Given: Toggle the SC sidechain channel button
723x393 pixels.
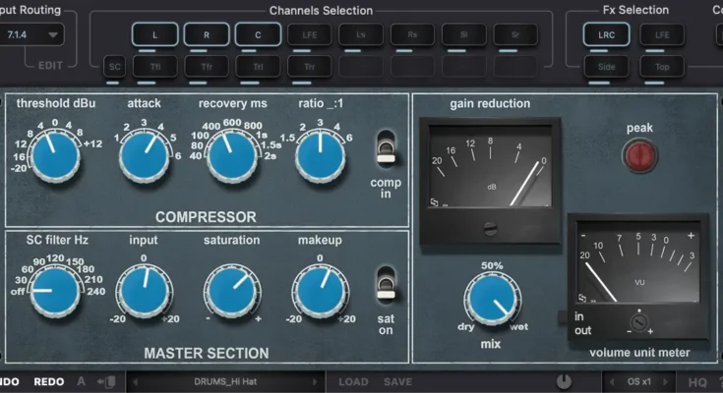Looking at the screenshot, I should click(x=115, y=67).
